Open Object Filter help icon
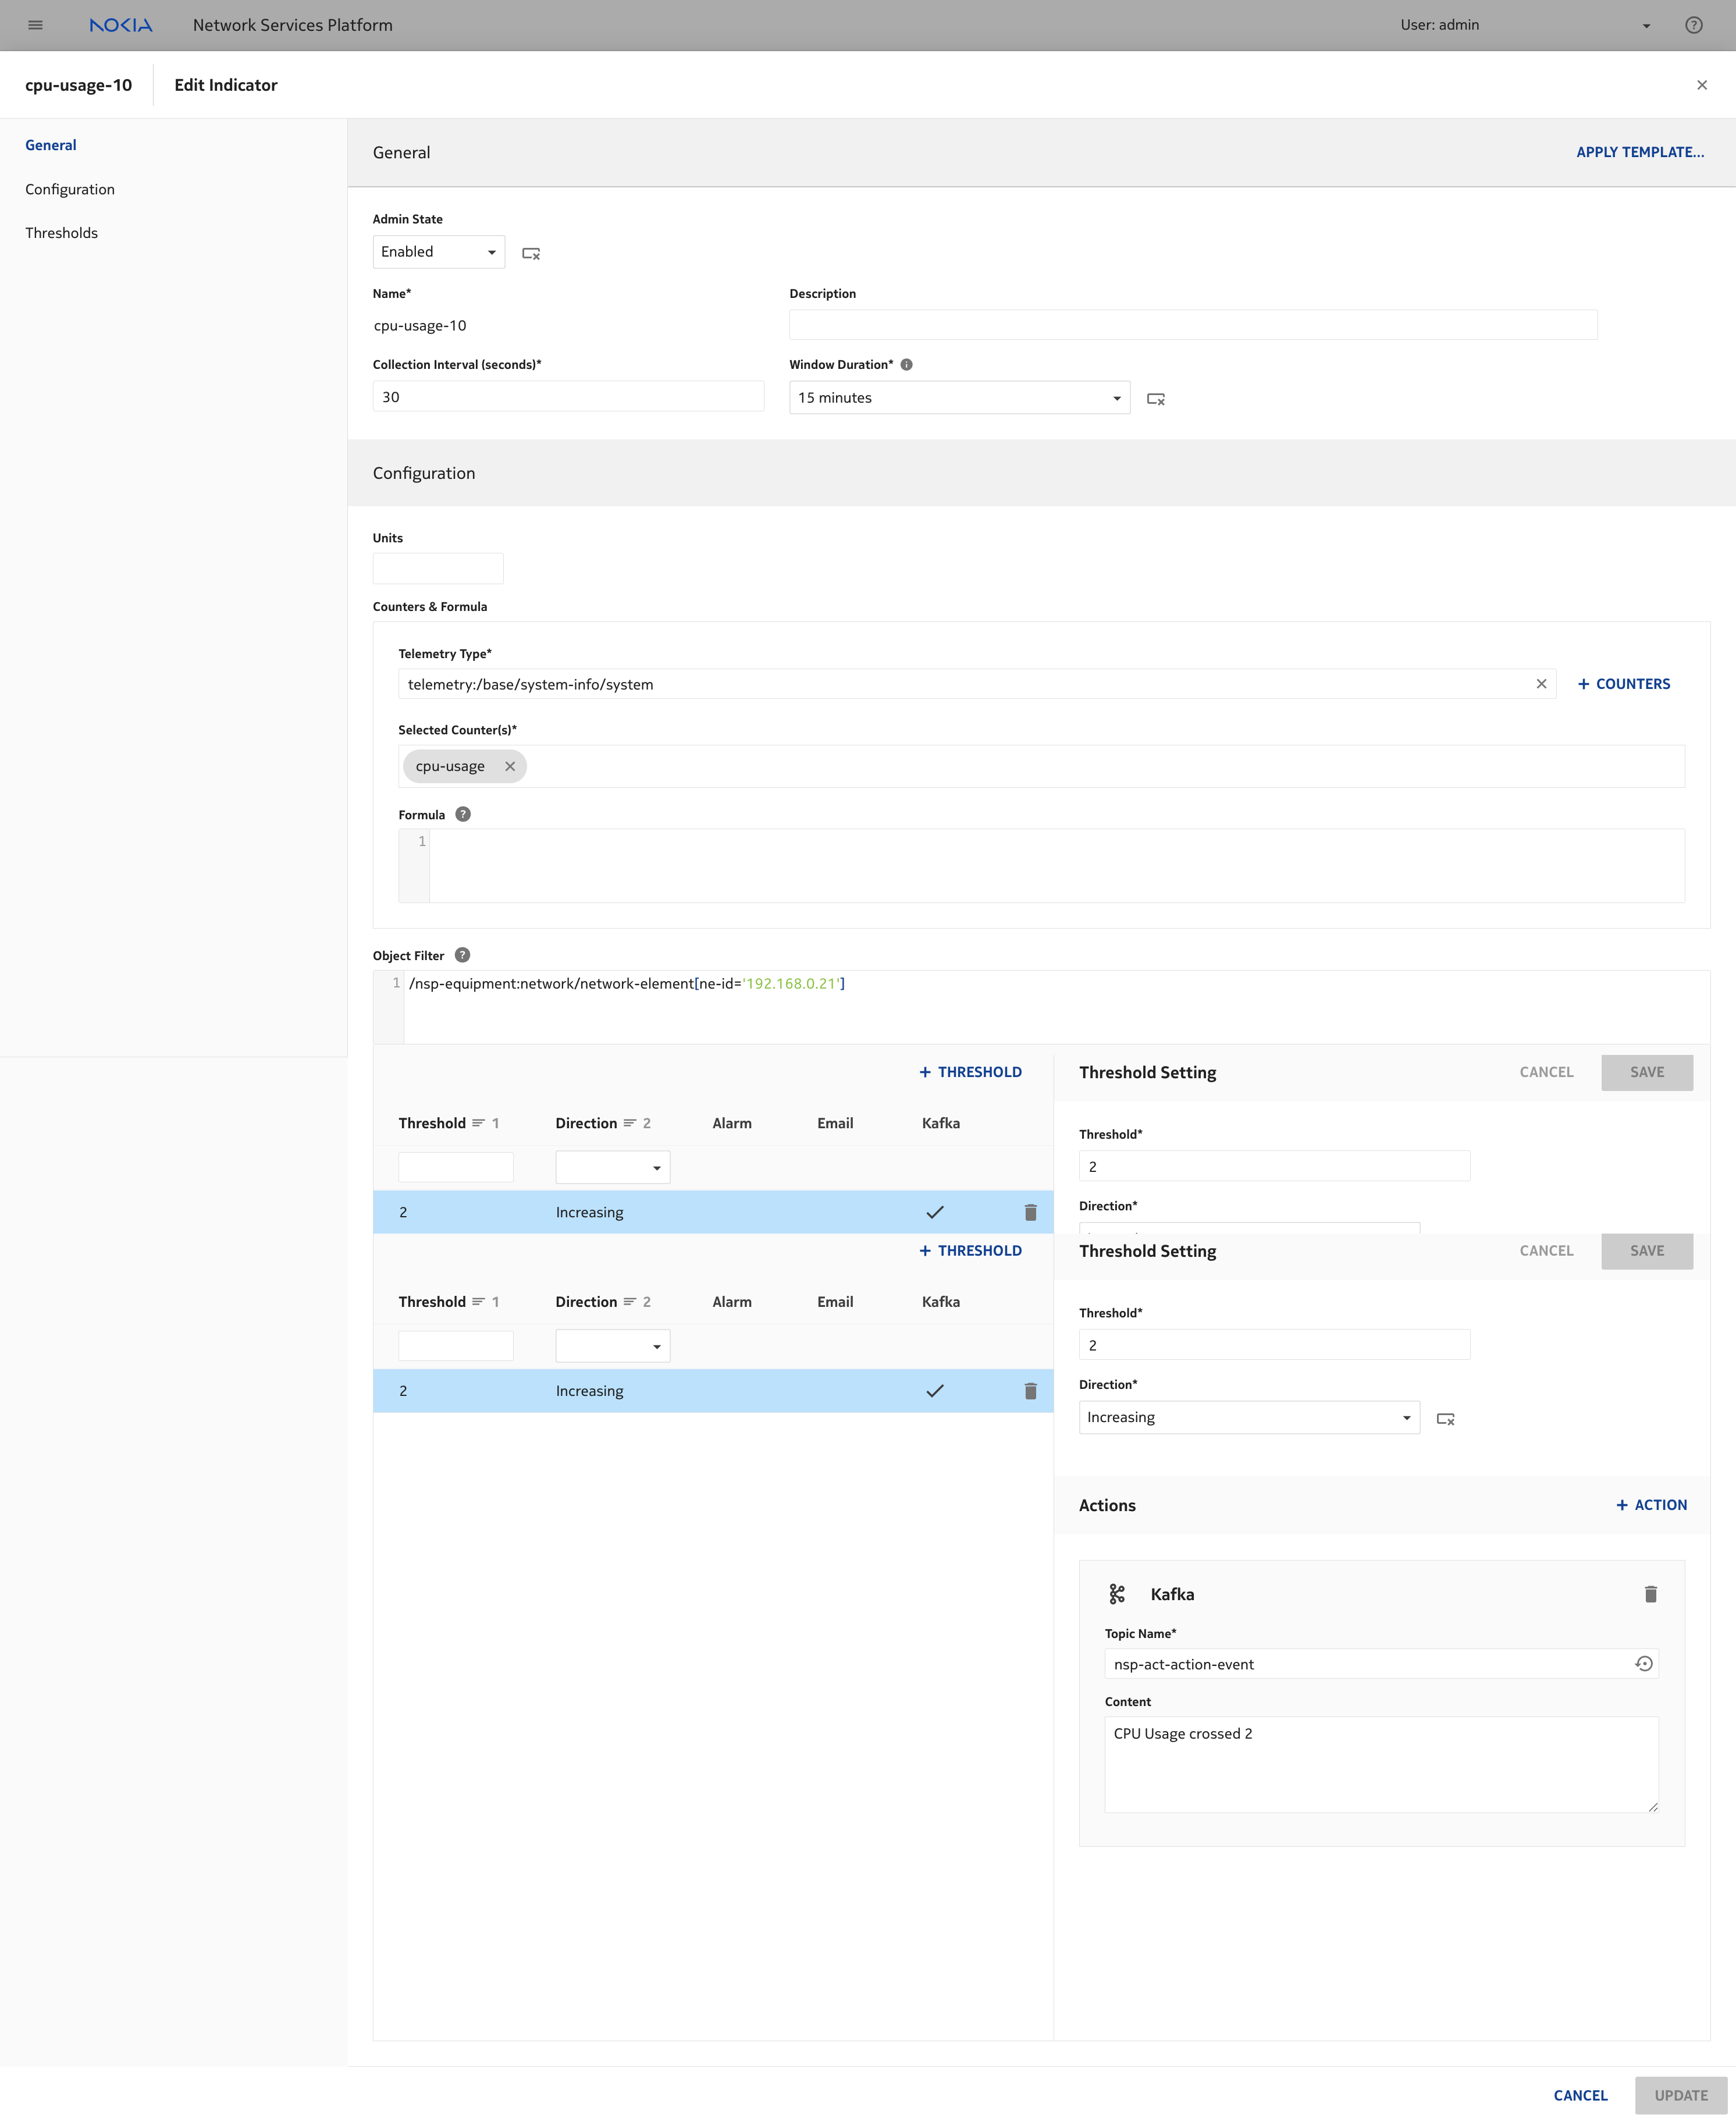The width and height of the screenshot is (1736, 2125). pyautogui.click(x=462, y=955)
